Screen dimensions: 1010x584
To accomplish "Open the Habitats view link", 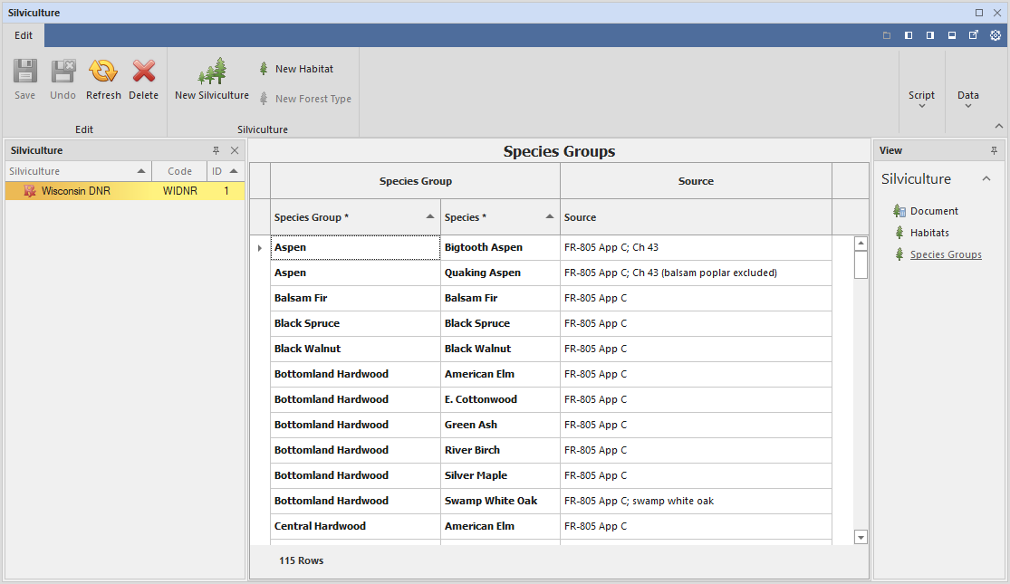I will click(929, 233).
